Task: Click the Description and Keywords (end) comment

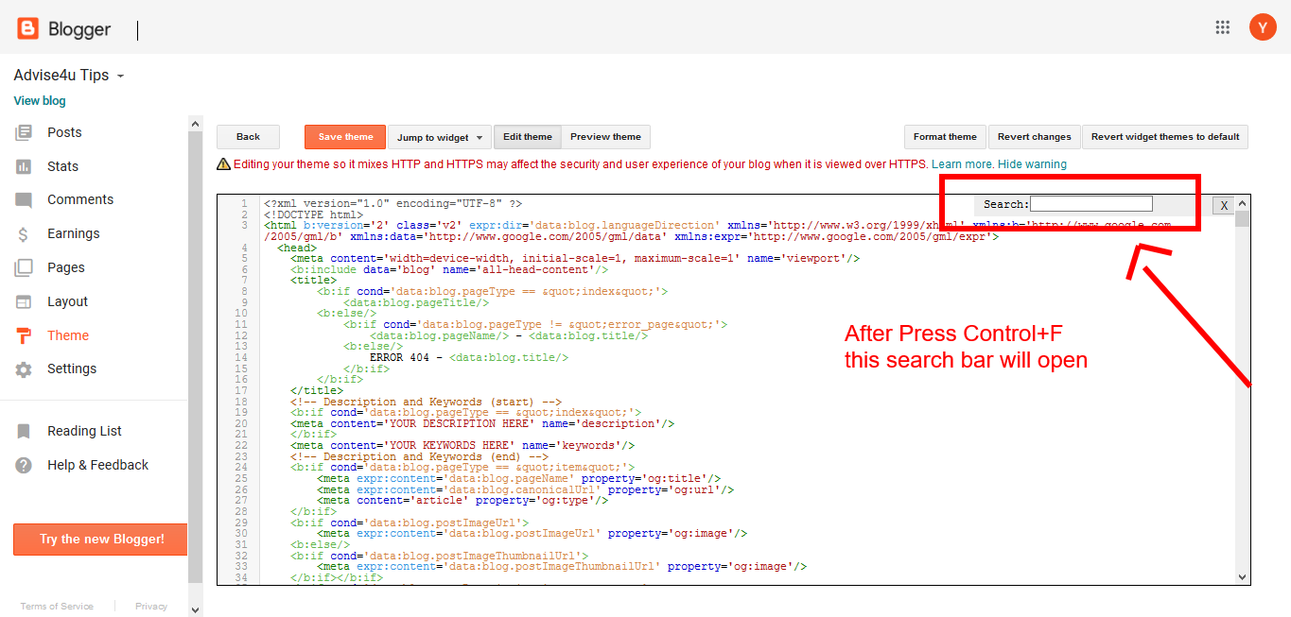Action: pos(419,456)
